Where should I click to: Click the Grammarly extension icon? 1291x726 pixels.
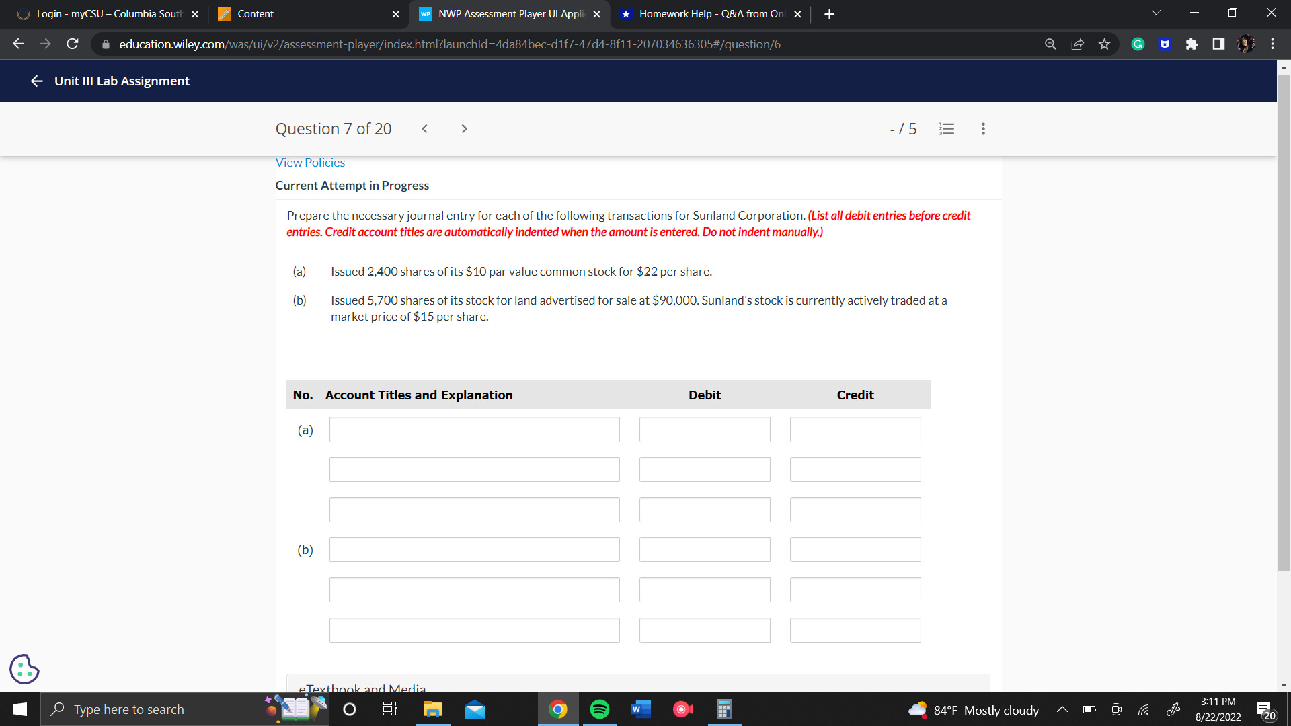click(1138, 44)
